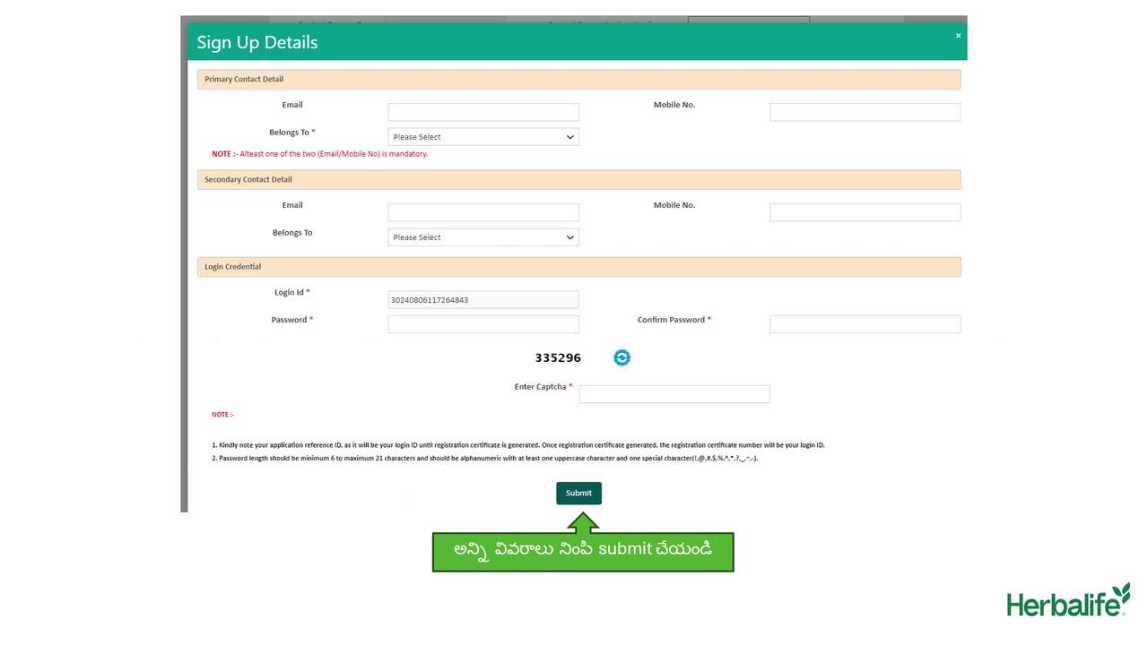Focus the Primary Contact Email field

coord(483,112)
